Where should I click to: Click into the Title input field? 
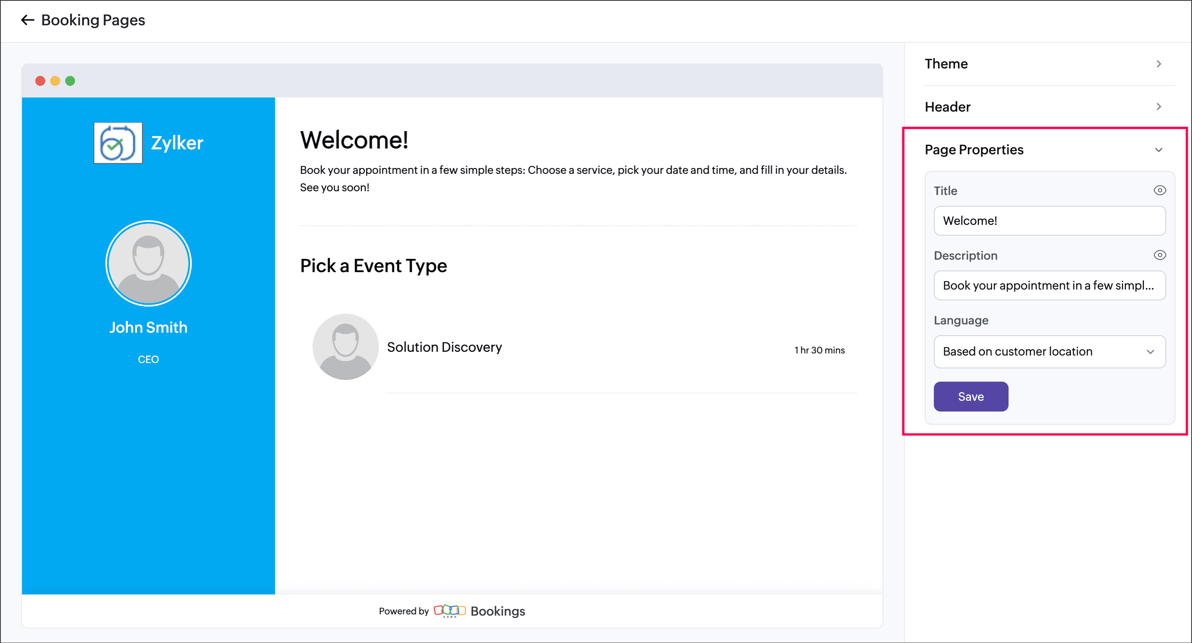point(1049,221)
